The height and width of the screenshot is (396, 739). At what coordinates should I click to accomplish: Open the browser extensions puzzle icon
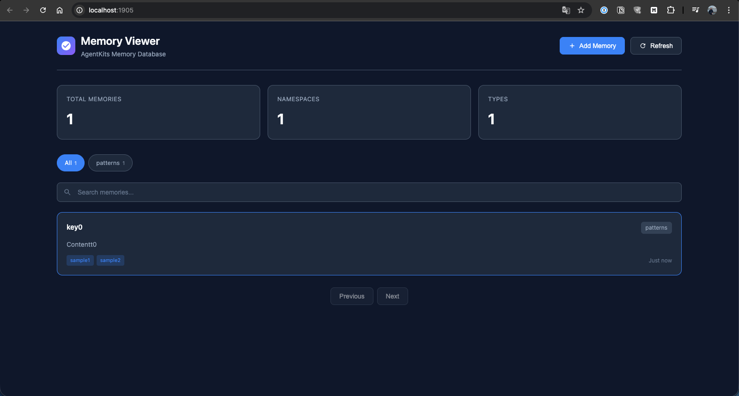tap(671, 10)
